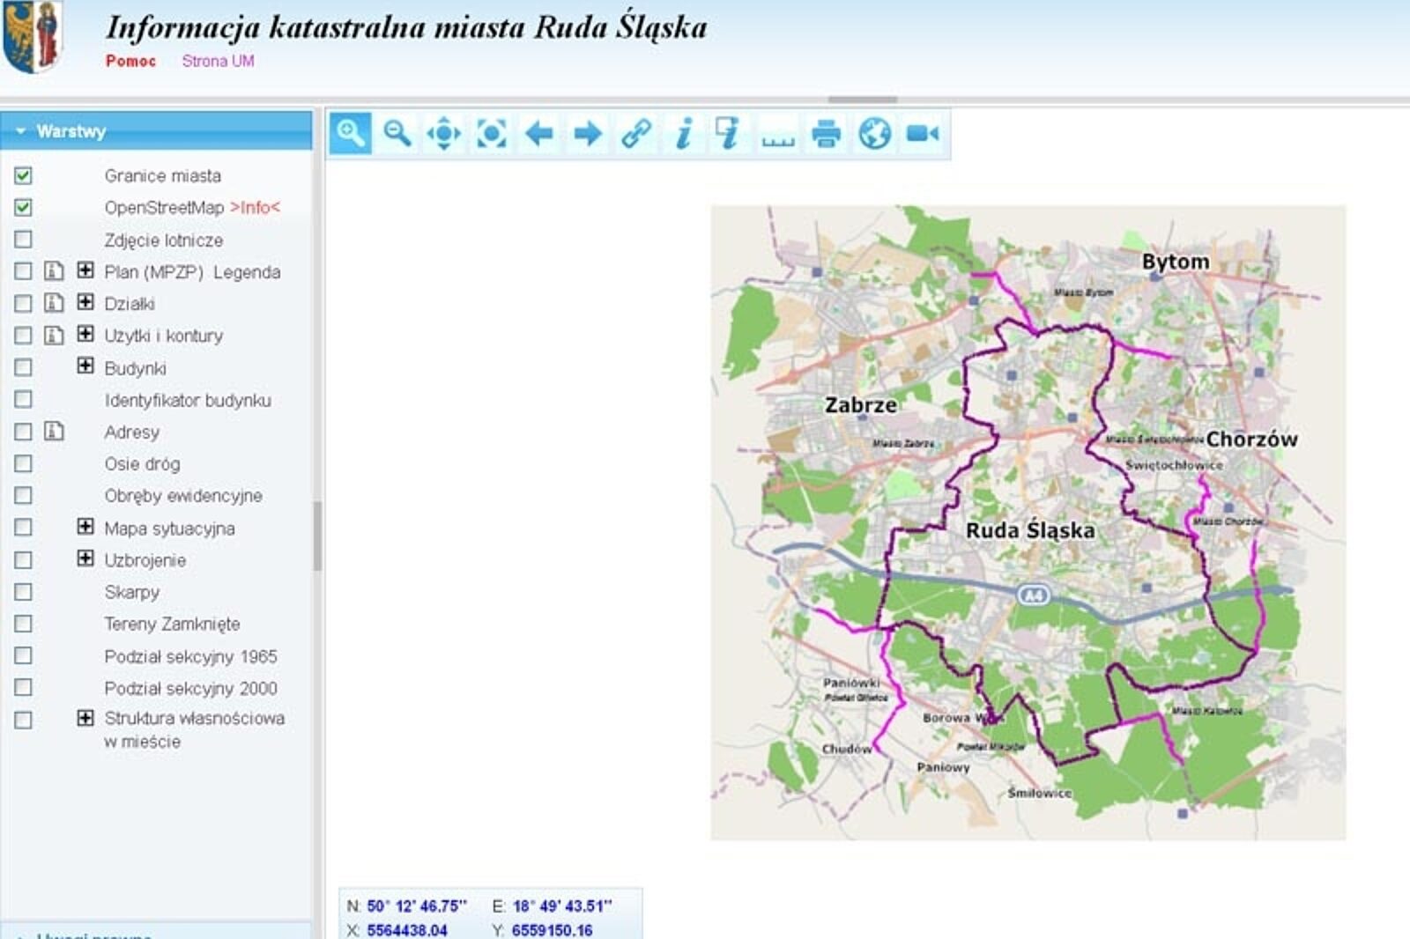Click the layer panel vertical scrollbar
The height and width of the screenshot is (939, 1410).
tap(317, 536)
